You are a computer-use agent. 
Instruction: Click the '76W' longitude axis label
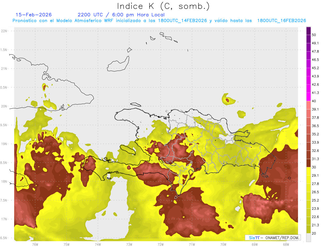tap(35, 245)
